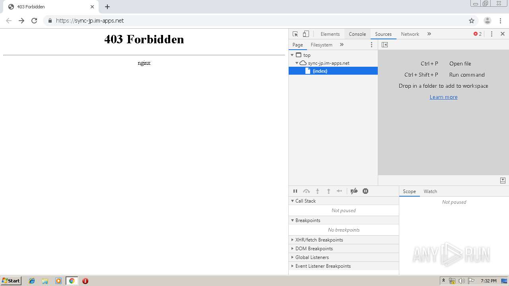Expand Event Listener Breakpoints section

344,266
